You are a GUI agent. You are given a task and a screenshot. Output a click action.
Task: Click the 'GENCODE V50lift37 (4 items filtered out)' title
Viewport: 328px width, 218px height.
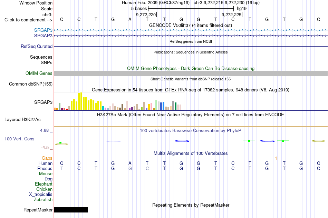click(191, 26)
